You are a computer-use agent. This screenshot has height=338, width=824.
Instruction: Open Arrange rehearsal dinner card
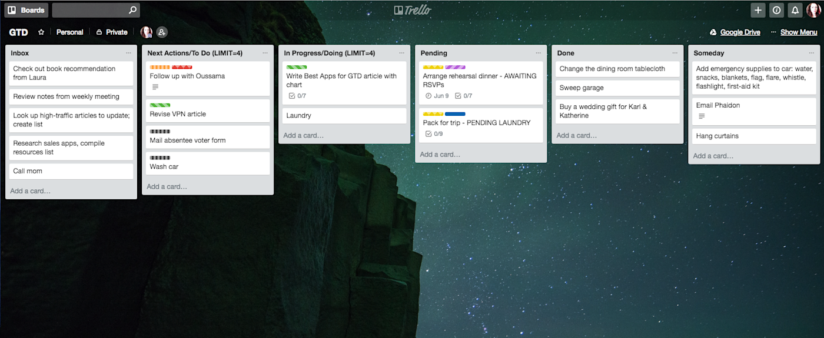[x=481, y=82]
